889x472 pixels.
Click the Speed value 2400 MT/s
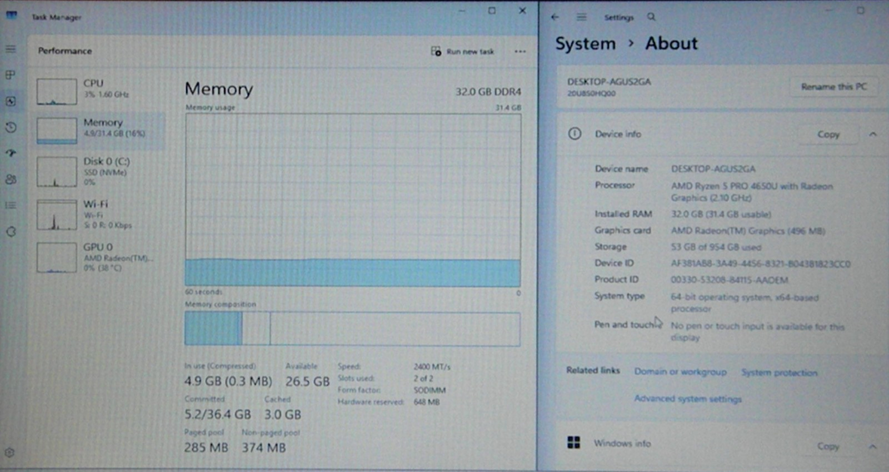point(432,367)
